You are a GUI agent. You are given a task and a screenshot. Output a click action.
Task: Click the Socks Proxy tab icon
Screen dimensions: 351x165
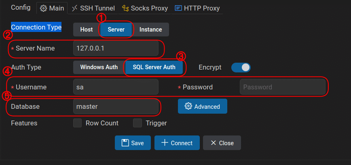tap(126, 8)
